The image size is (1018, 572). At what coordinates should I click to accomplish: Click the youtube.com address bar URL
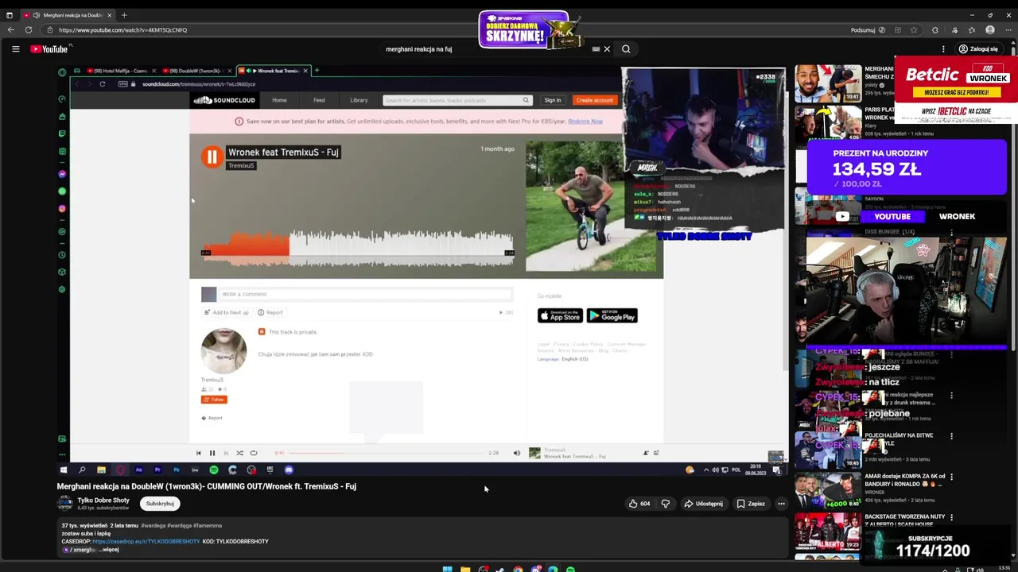tap(123, 30)
